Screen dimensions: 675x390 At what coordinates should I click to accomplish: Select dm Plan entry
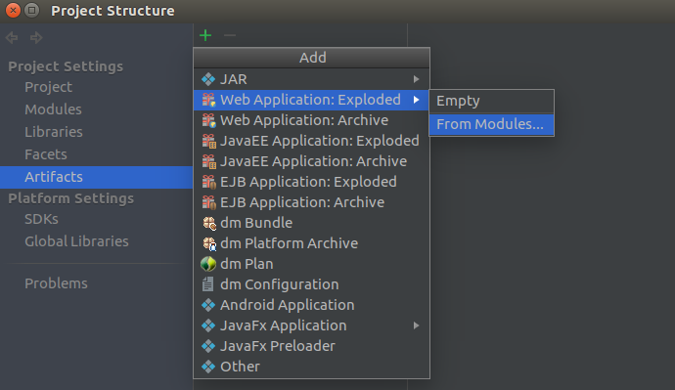coord(312,264)
